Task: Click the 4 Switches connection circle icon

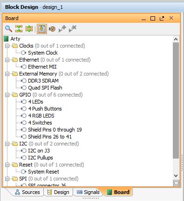Action: click(24, 123)
